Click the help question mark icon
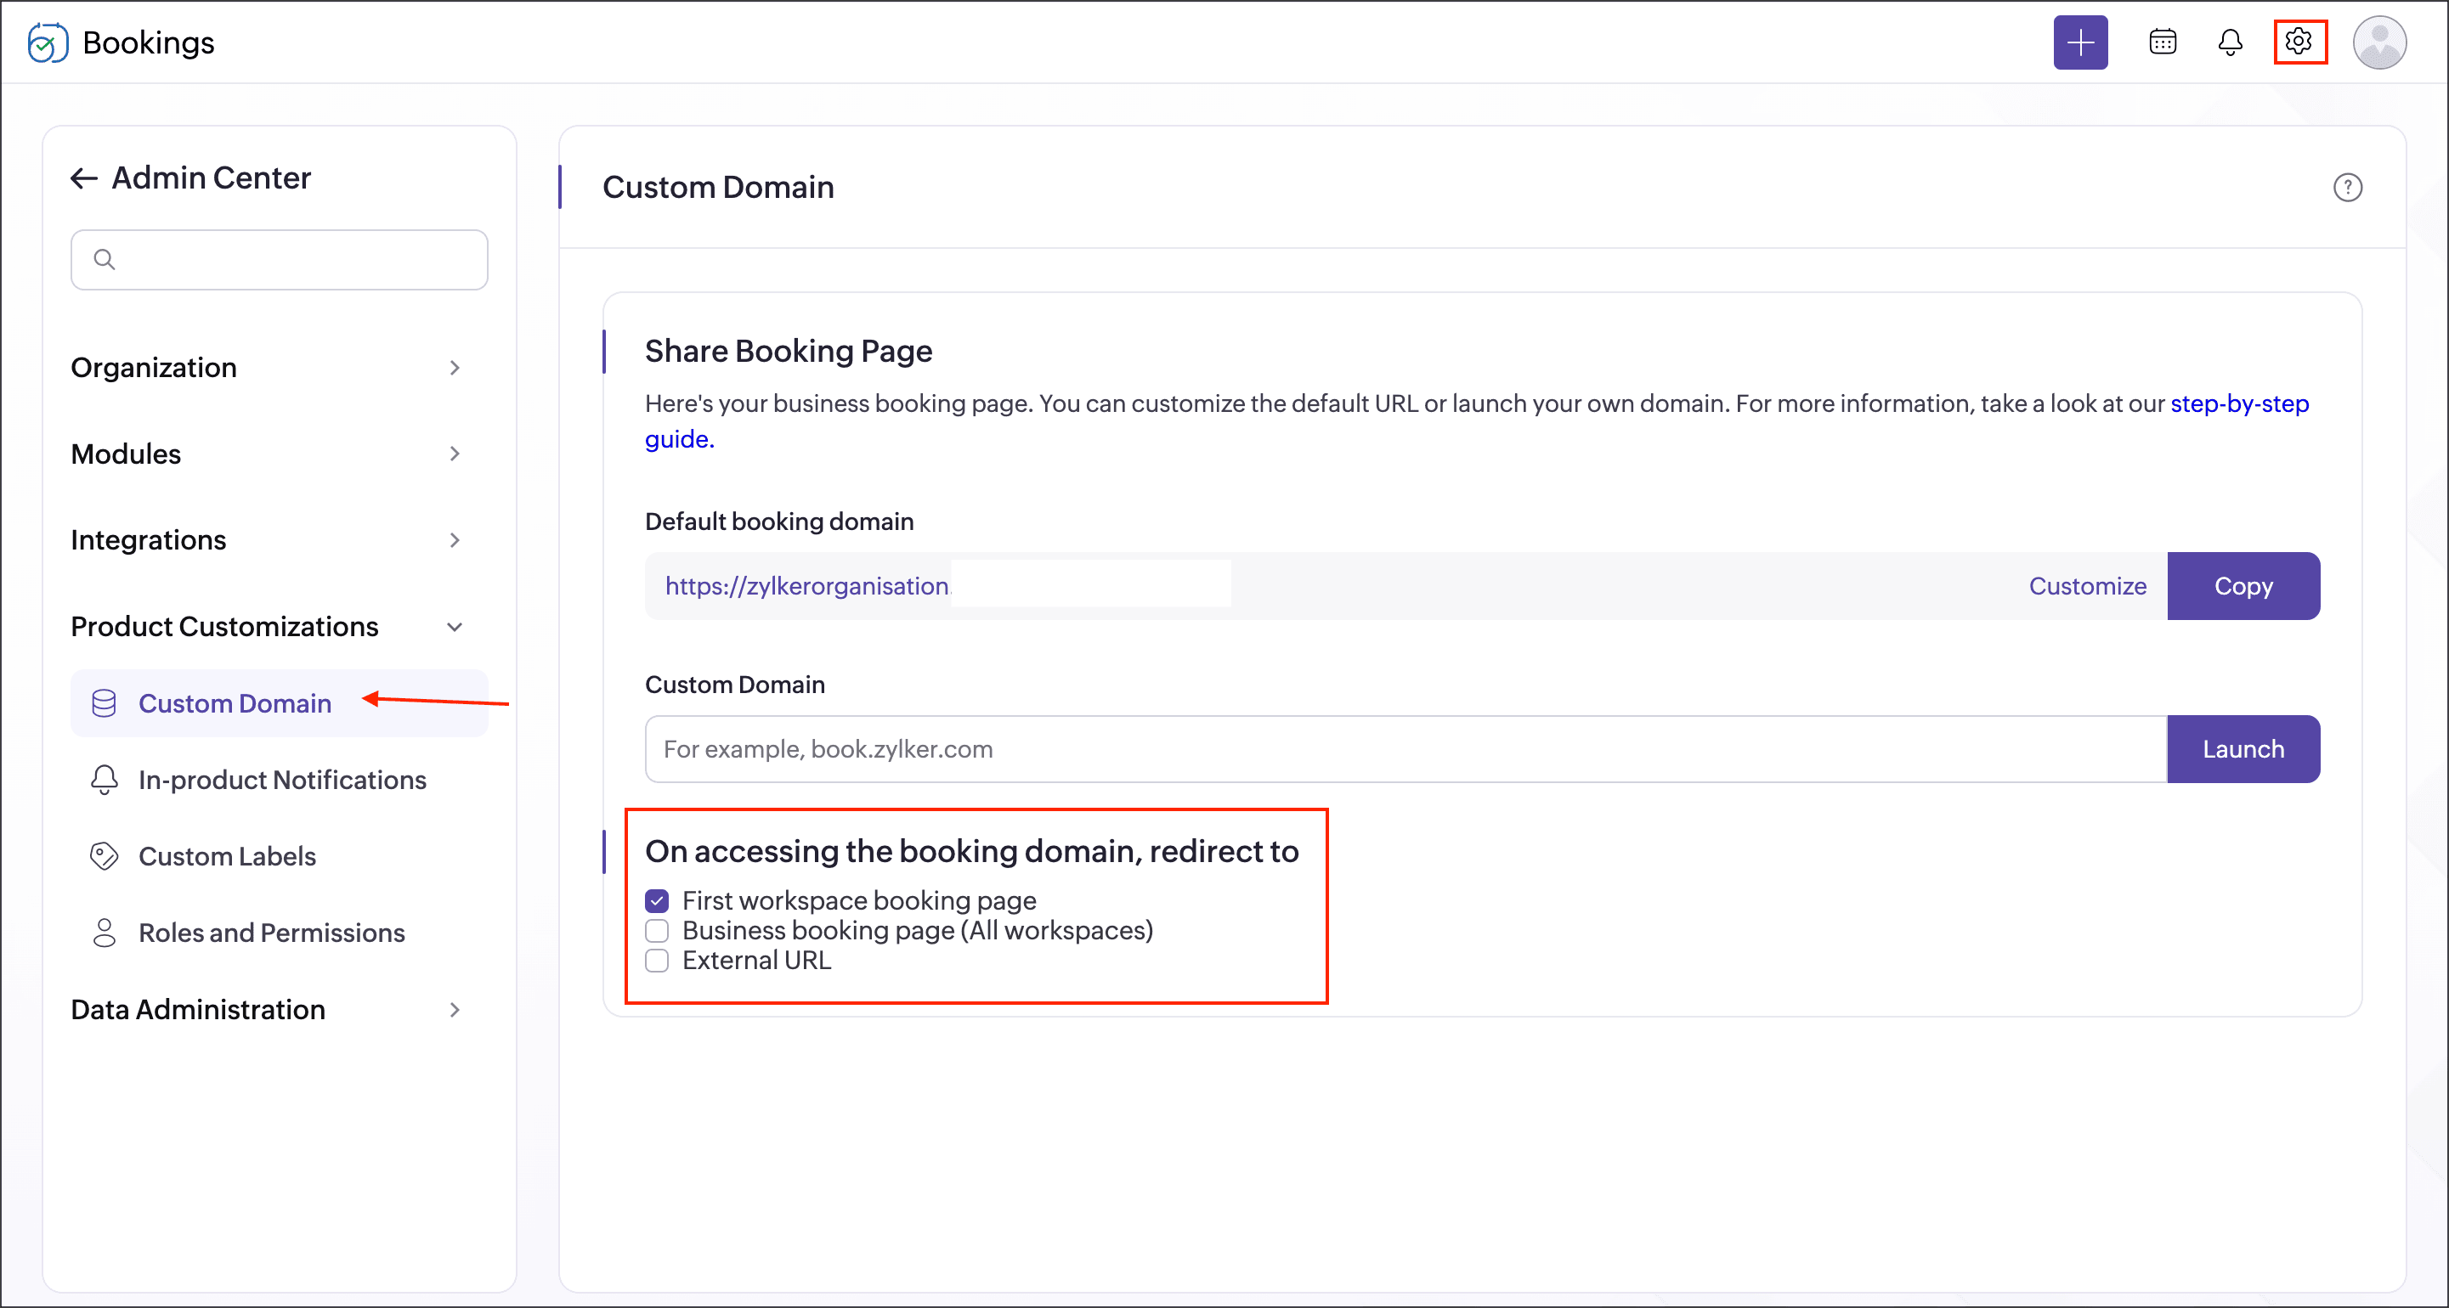This screenshot has width=2449, height=1308. tap(2346, 187)
